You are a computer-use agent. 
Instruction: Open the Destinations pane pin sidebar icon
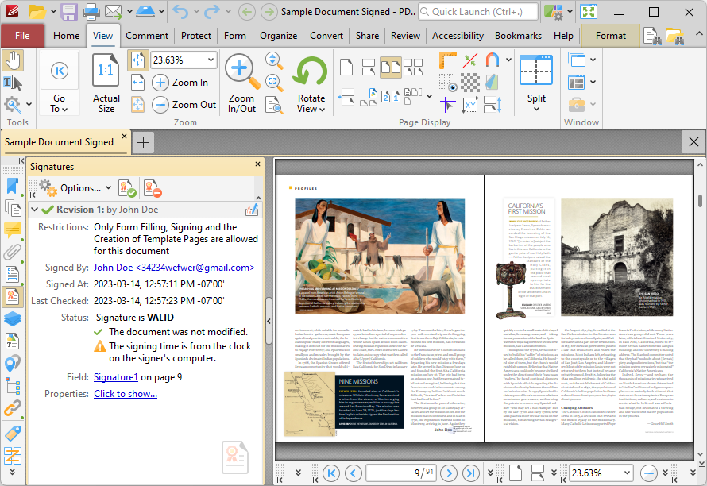point(13,364)
